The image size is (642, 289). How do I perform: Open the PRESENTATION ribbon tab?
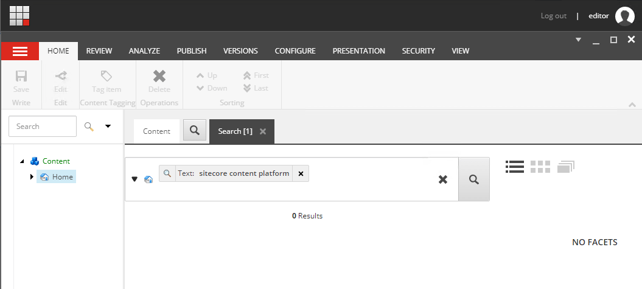358,51
